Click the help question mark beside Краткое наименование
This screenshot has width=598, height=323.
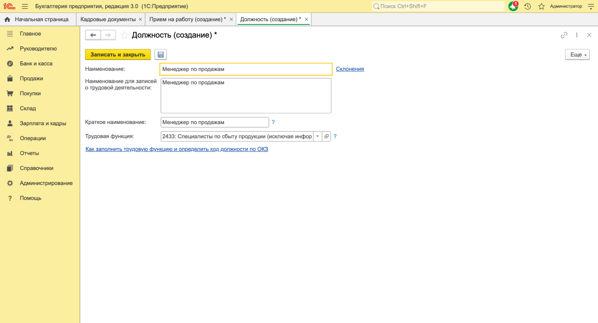273,122
